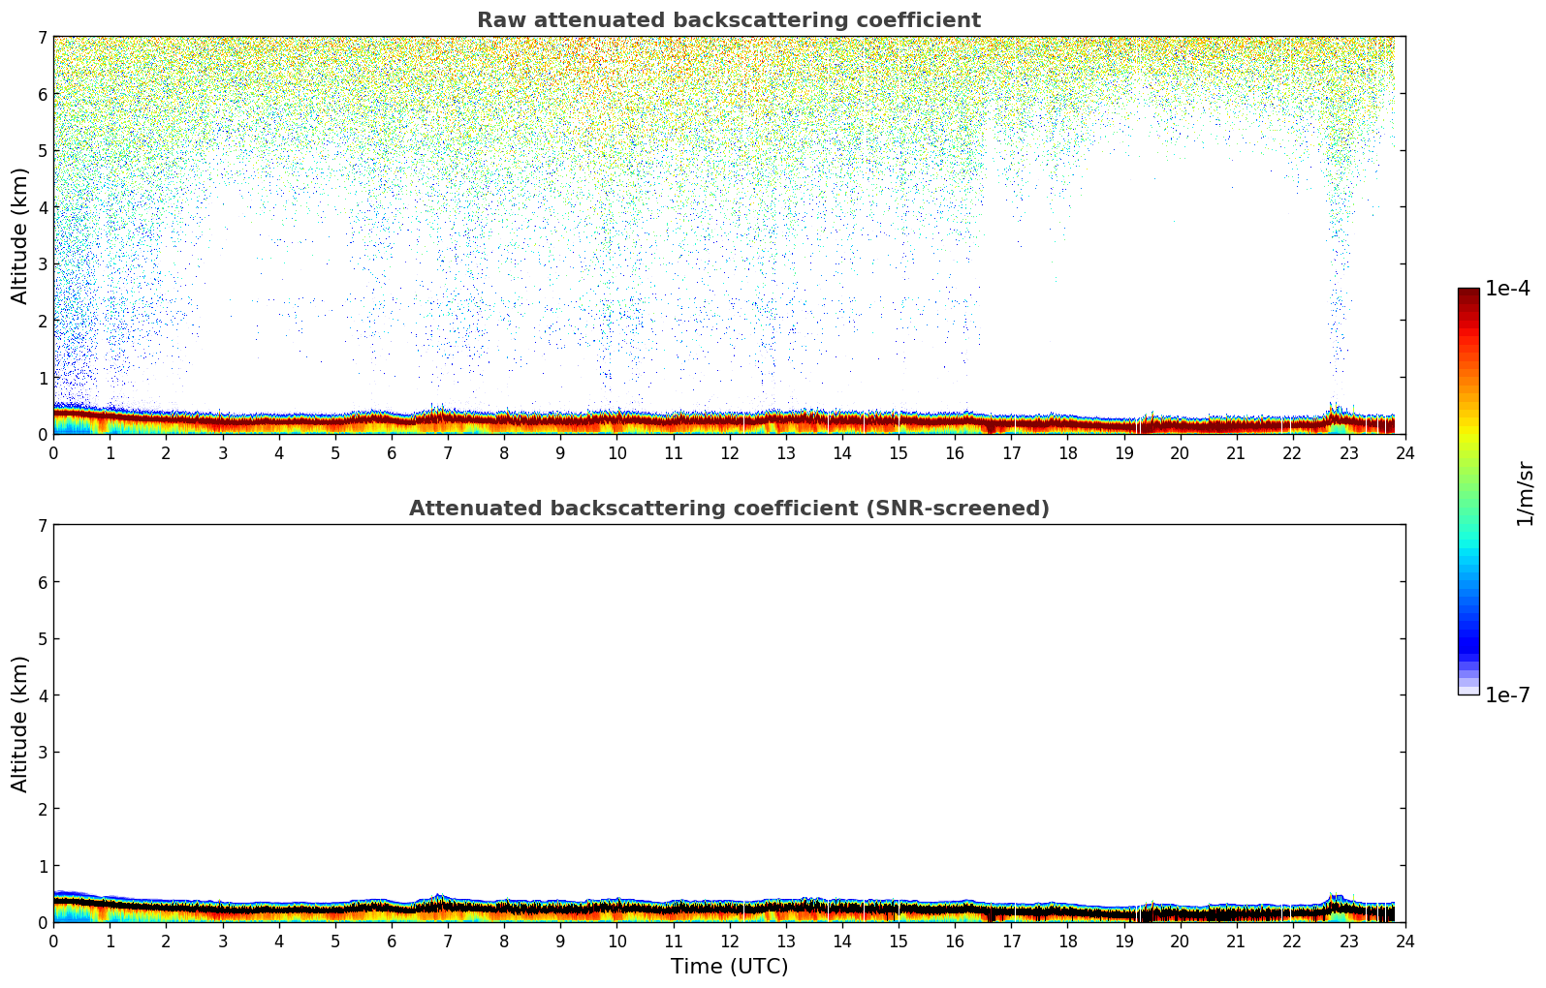Click the 1 km tick on lower plot

click(42, 865)
